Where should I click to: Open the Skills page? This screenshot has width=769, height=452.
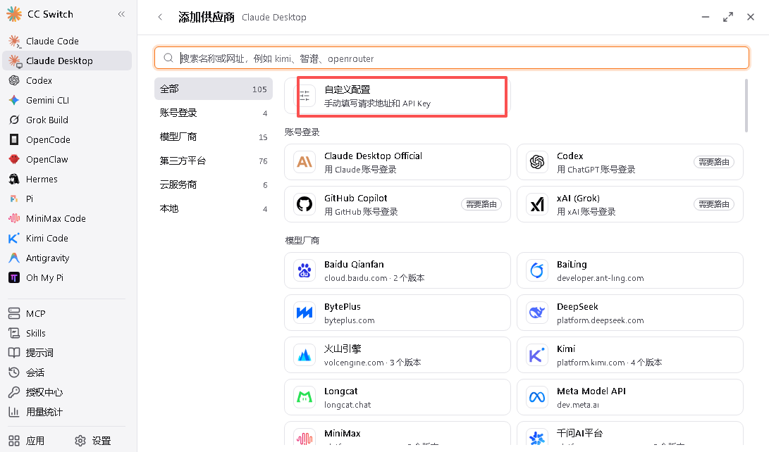point(67,333)
